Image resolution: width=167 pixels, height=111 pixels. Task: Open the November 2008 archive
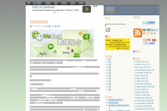(143, 103)
